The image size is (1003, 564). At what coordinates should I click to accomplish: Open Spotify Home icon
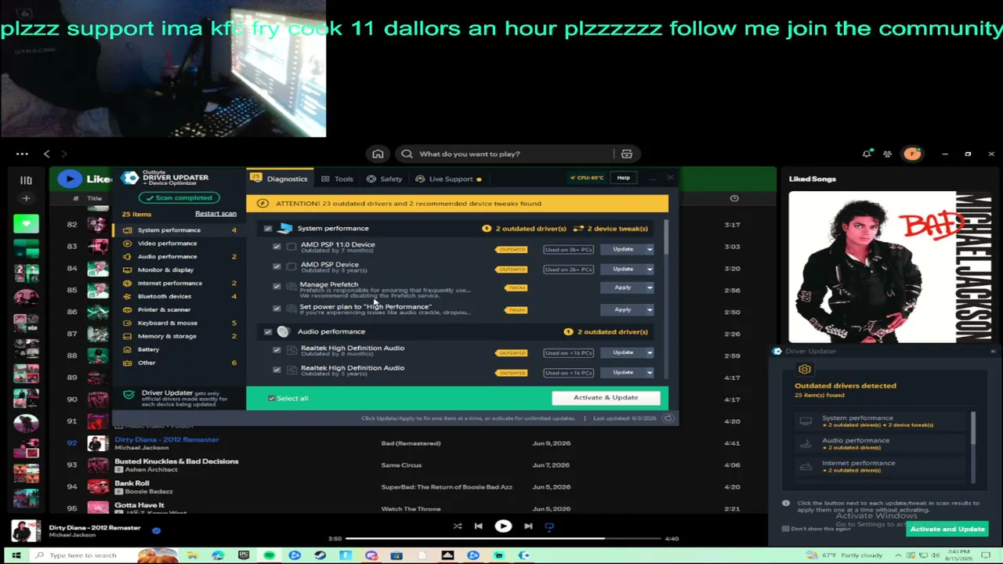click(378, 154)
